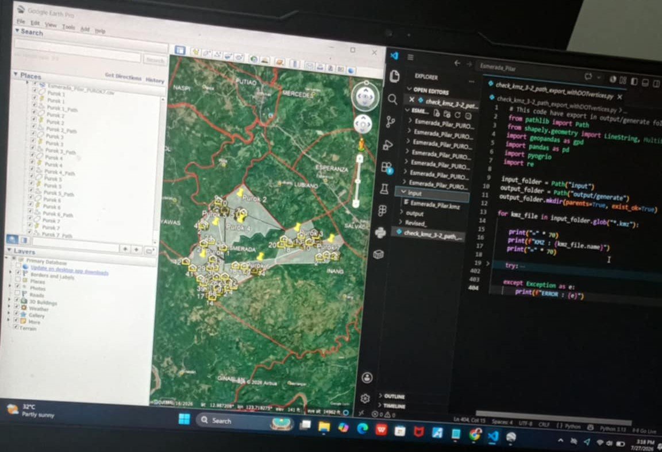Open Python view in VS Code activity bar
662x452 pixels.
coord(380,233)
